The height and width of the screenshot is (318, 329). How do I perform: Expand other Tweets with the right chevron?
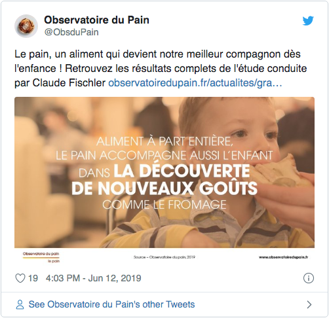click(x=309, y=304)
